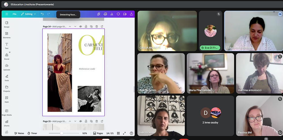Click Eva Di Fr... raised-hand name badge
Screen dimensions: 283x140
[210, 48]
